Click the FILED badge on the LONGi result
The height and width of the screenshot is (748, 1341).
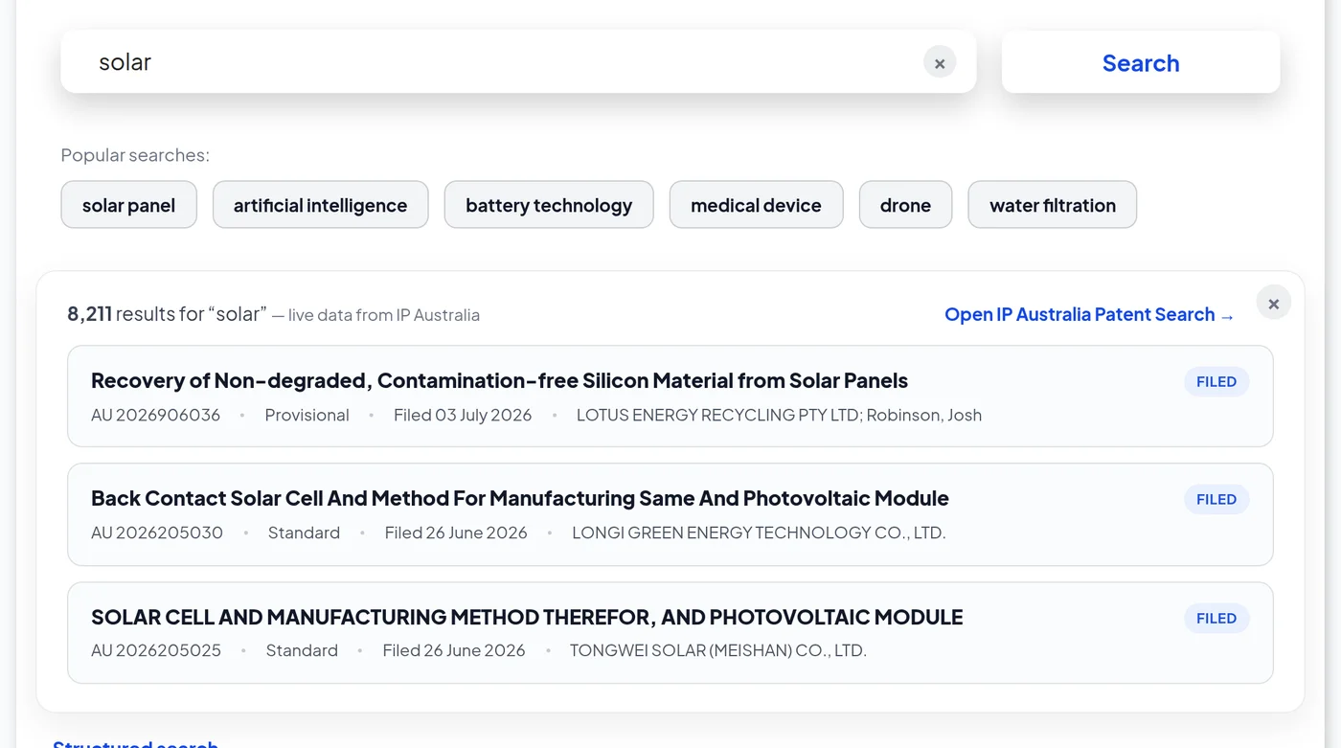[x=1216, y=499]
